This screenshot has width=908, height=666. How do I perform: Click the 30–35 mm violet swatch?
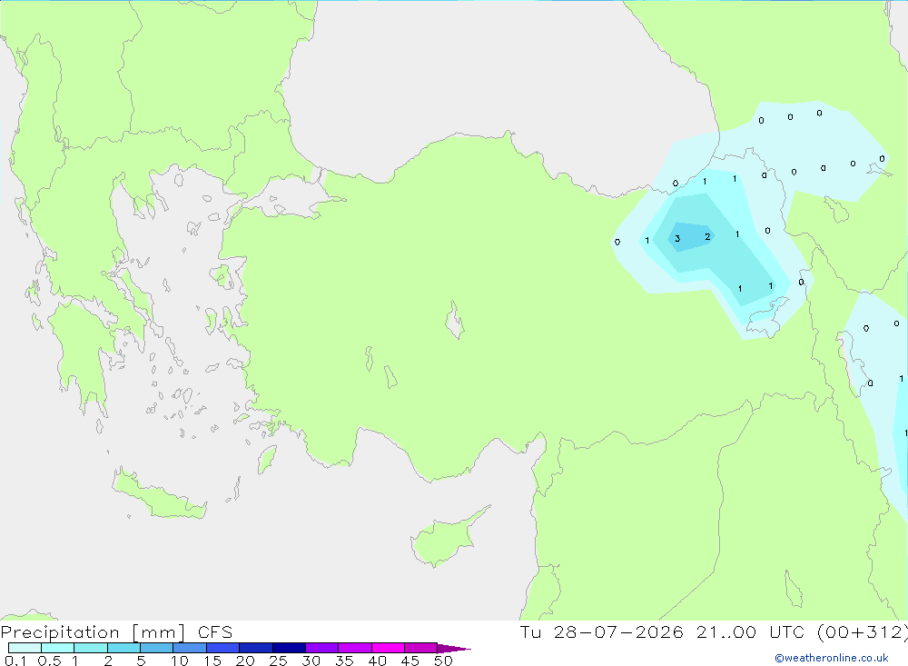[322, 648]
